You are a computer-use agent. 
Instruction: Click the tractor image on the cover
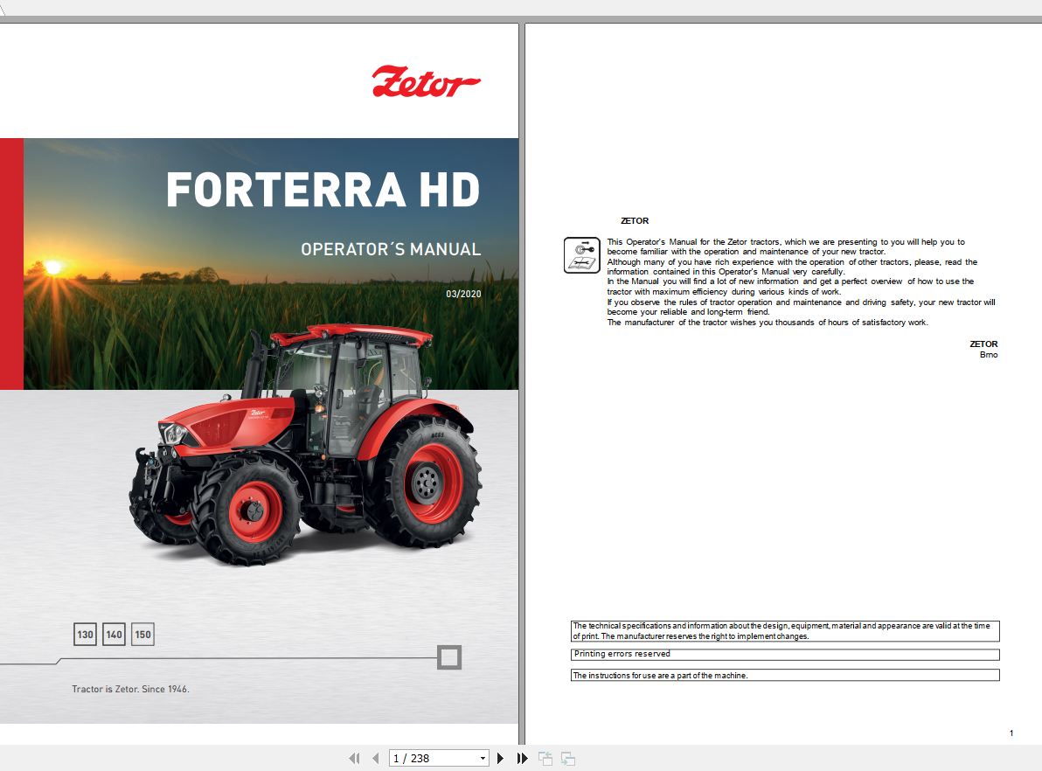[306, 445]
